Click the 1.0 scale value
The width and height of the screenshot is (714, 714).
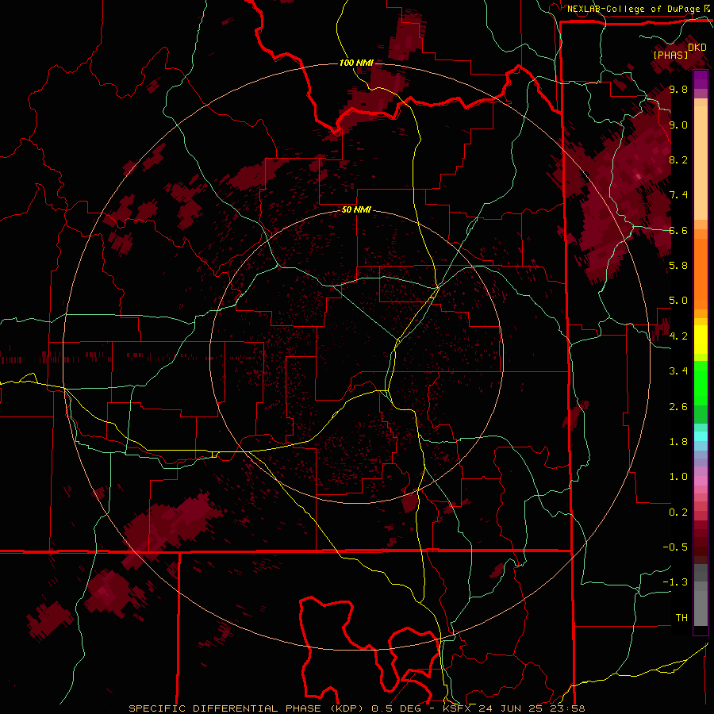click(x=678, y=476)
